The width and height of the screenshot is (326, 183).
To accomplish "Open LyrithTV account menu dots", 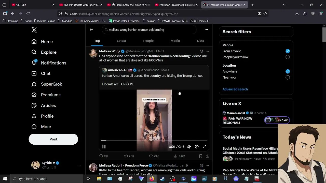I will pos(79,165).
